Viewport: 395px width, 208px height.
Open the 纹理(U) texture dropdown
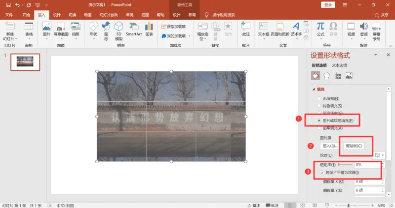coord(379,155)
